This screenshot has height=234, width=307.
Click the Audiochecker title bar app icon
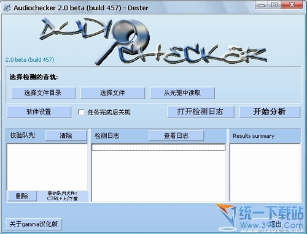pyautogui.click(x=7, y=8)
